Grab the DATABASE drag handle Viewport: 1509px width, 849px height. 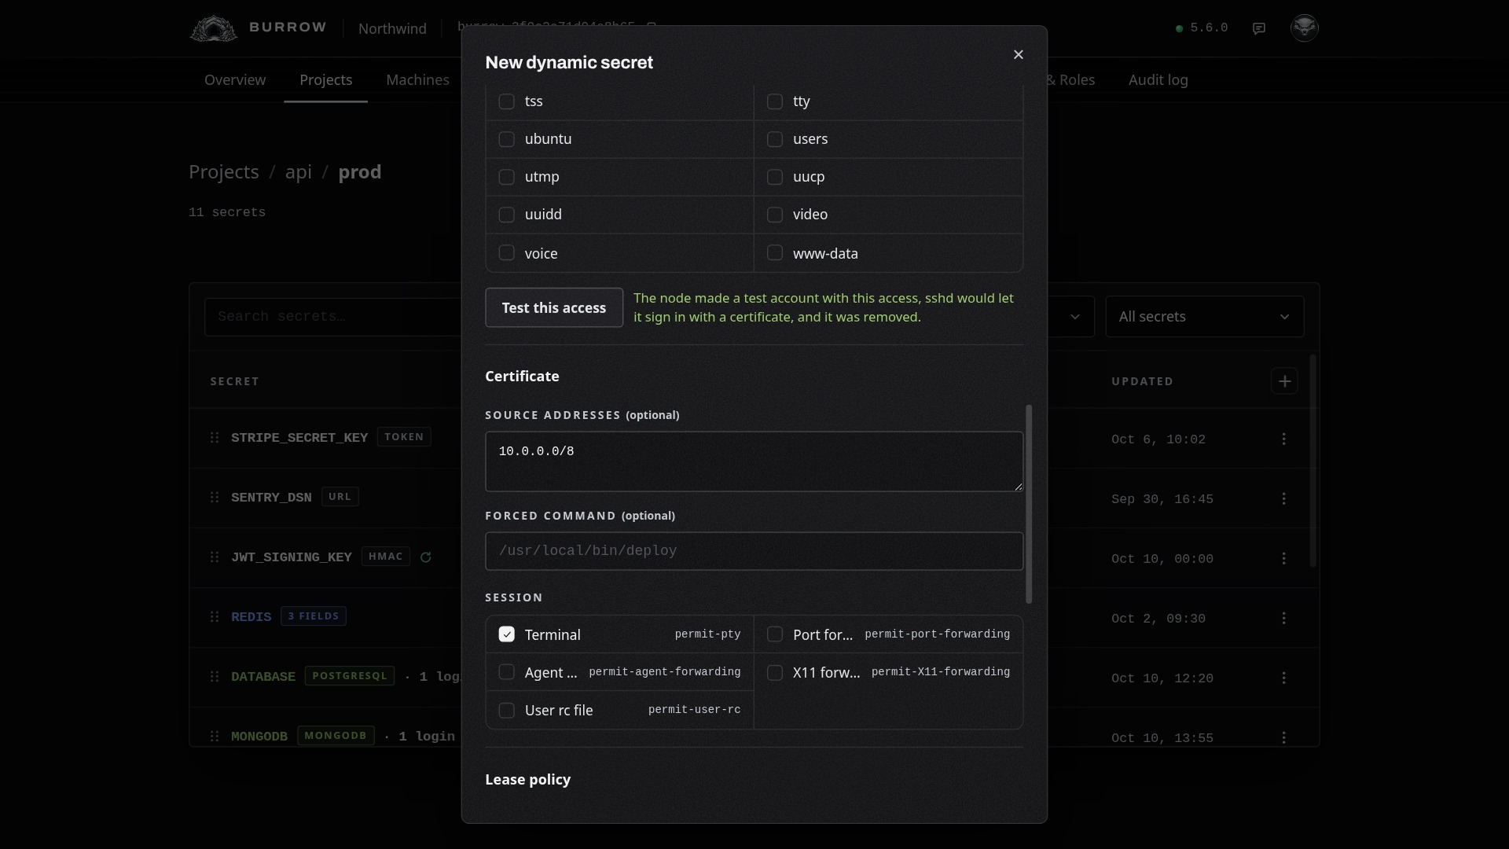click(x=215, y=676)
